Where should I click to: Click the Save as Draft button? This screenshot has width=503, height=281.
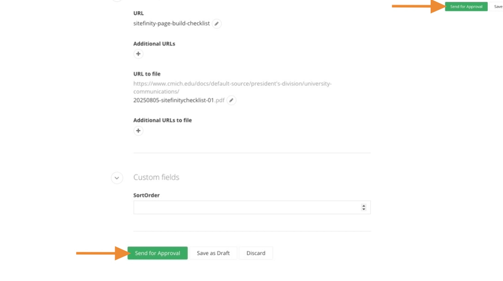pos(213,253)
